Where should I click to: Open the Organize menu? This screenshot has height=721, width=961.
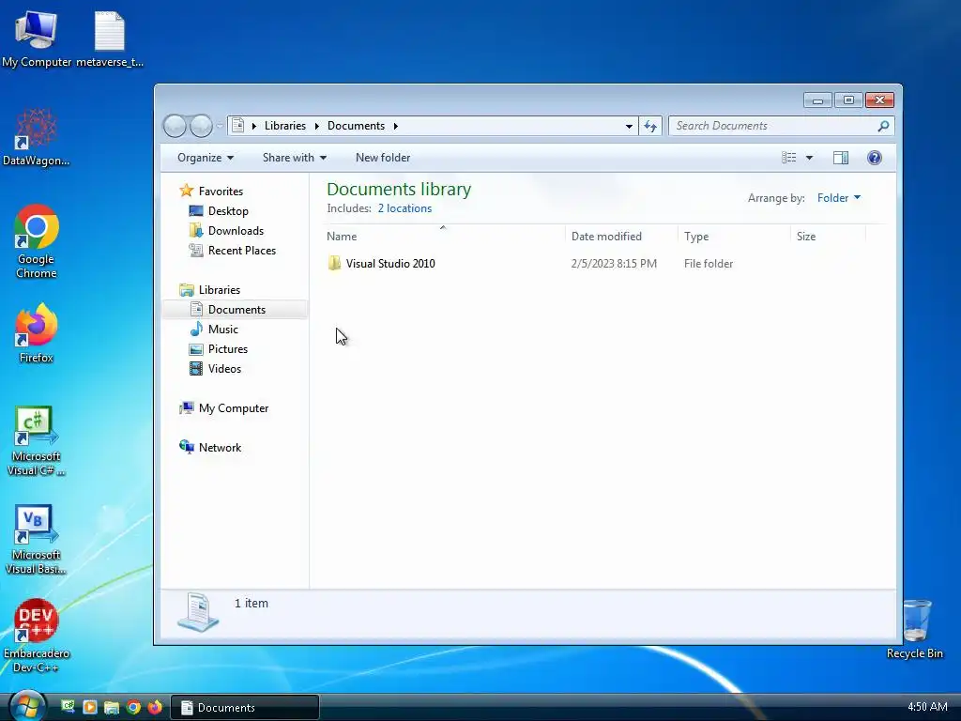pyautogui.click(x=206, y=158)
